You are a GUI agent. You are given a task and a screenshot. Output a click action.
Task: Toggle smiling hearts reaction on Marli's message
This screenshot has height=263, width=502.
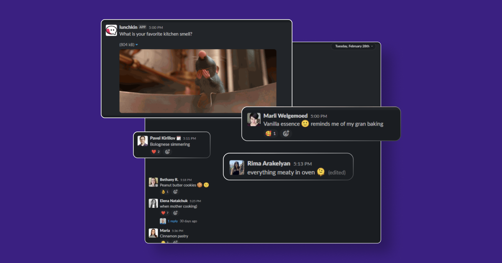point(271,134)
